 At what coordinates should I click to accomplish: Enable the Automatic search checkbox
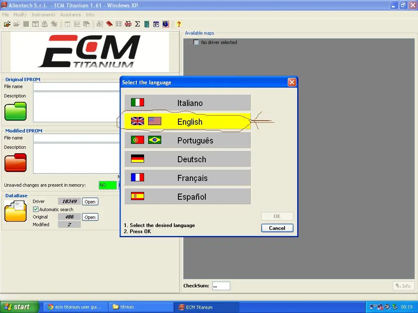coord(37,209)
